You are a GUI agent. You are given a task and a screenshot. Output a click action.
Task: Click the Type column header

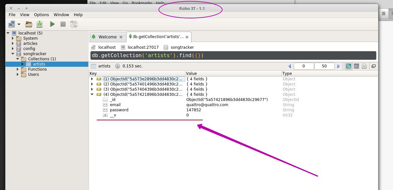click(x=330, y=74)
